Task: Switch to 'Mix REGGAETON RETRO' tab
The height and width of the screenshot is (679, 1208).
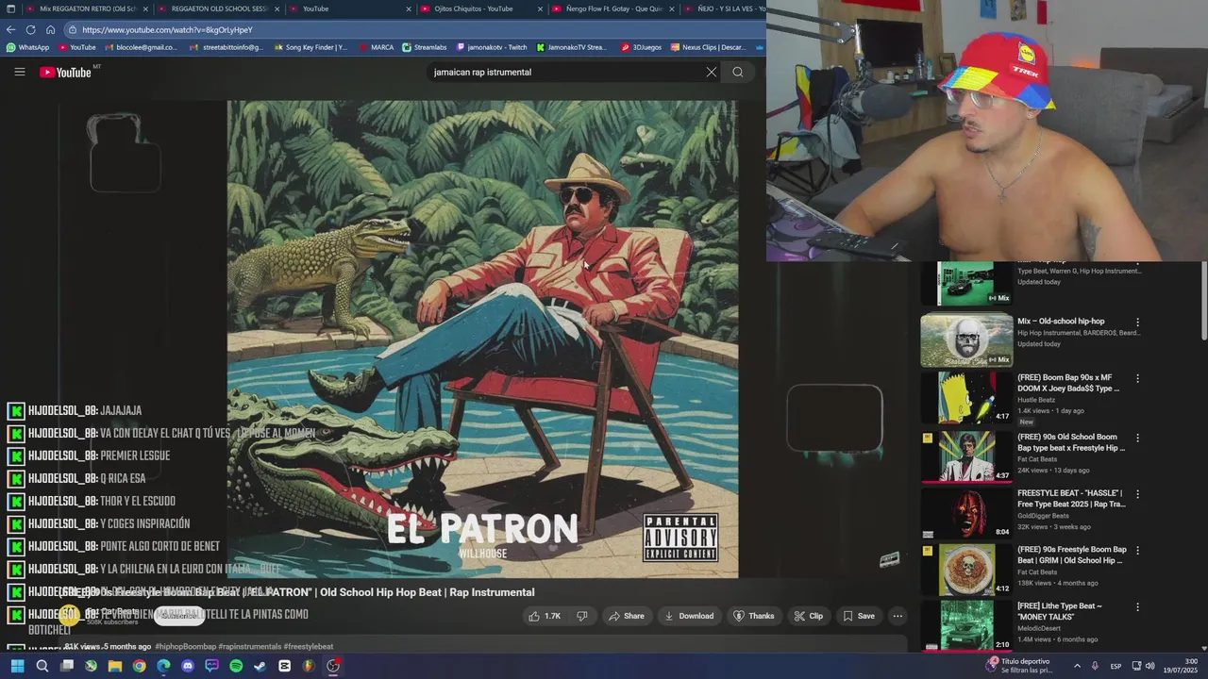Action: (x=86, y=8)
